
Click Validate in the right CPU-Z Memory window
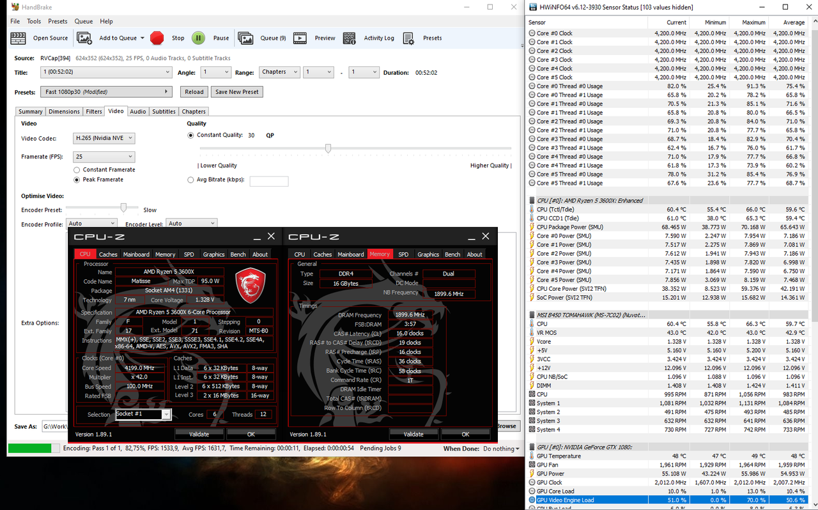413,434
